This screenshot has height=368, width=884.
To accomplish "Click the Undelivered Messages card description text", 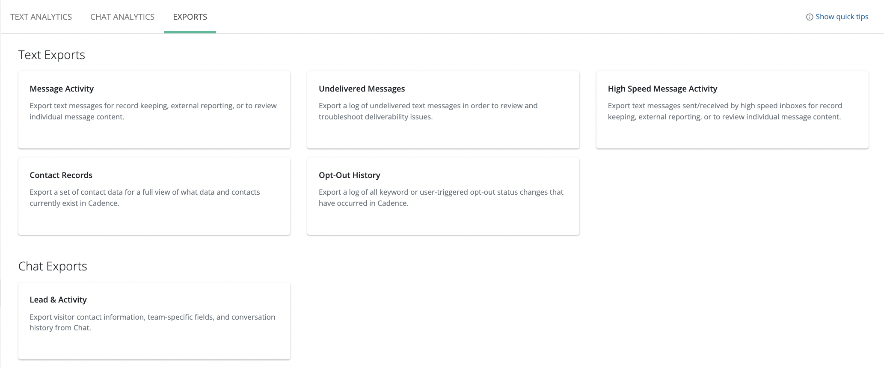I will click(428, 111).
